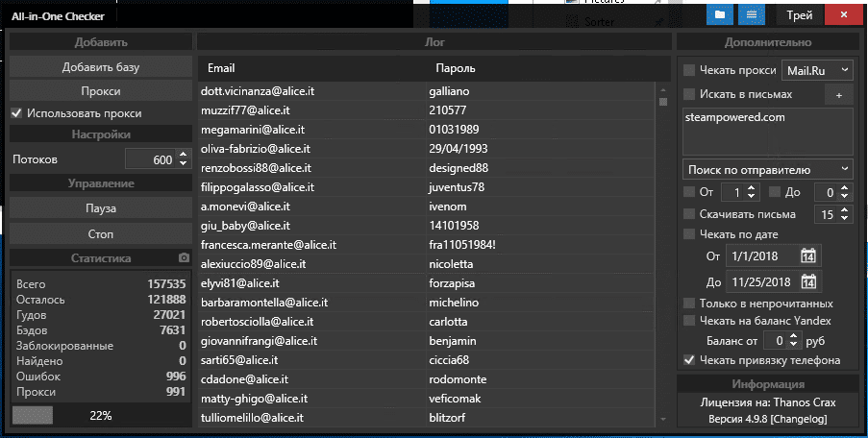Select row dott.vicinanza@alice.it

click(426, 91)
